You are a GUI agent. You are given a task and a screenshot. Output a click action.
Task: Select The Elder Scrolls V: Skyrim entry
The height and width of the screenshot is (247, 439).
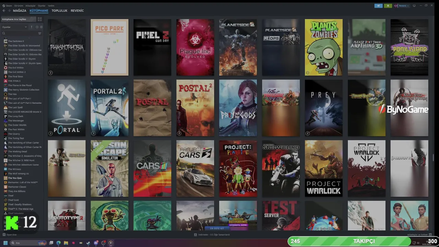22,59
